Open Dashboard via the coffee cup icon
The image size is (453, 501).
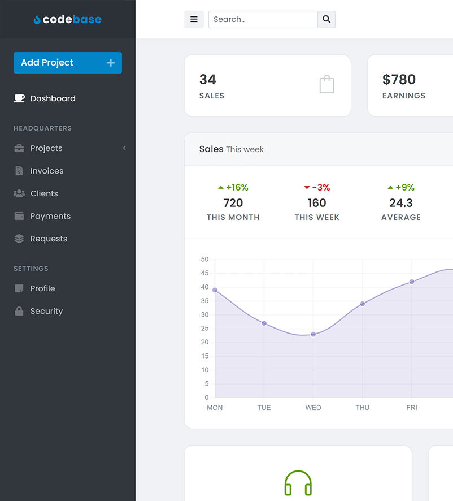[19, 98]
